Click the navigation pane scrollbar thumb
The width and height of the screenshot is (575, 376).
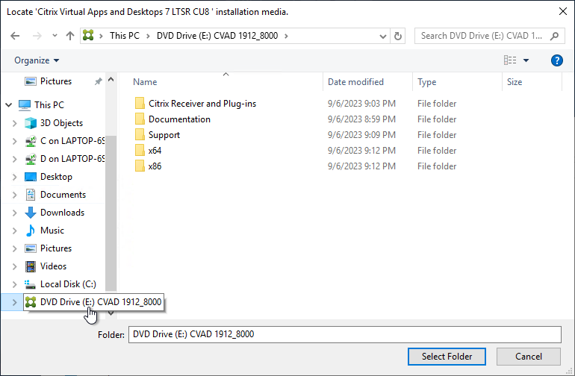pyautogui.click(x=111, y=213)
